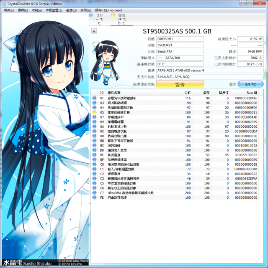Click the yellow warning orb for disk D: E:

[113, 15]
